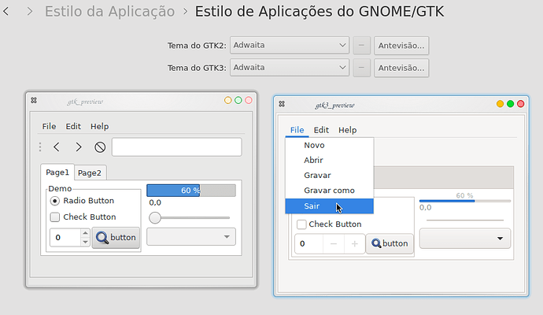Choose Abrir from the File menu
The width and height of the screenshot is (543, 315).
[329, 160]
